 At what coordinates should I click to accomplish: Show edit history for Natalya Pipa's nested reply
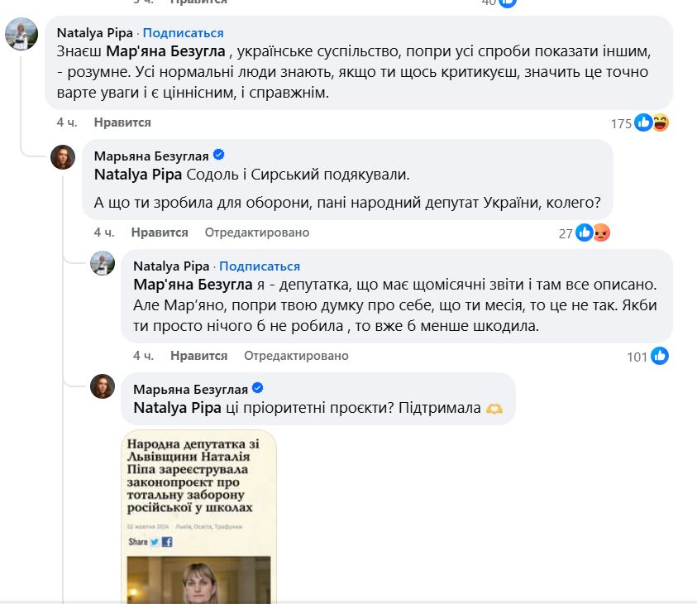coord(296,356)
